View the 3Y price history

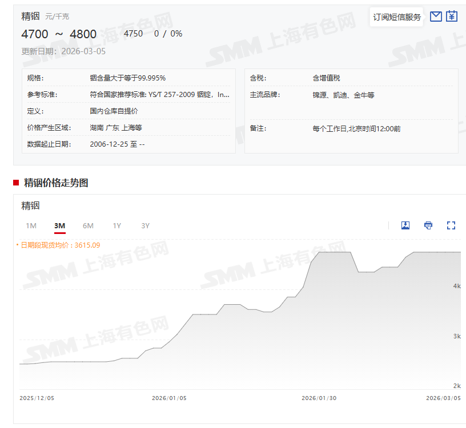point(145,225)
